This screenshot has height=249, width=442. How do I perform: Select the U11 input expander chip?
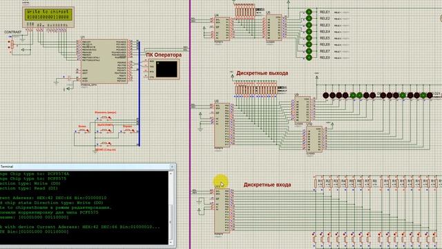222,210
